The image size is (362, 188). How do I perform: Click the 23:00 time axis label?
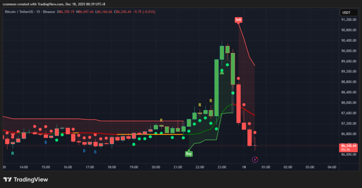[x=222, y=167]
